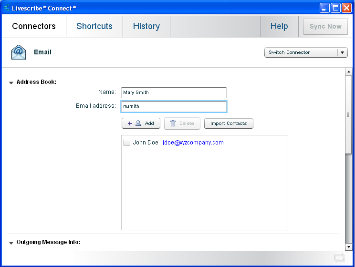355x267 pixels.
Task: Expand the Outgoing Message Info section
Action: pos(11,243)
